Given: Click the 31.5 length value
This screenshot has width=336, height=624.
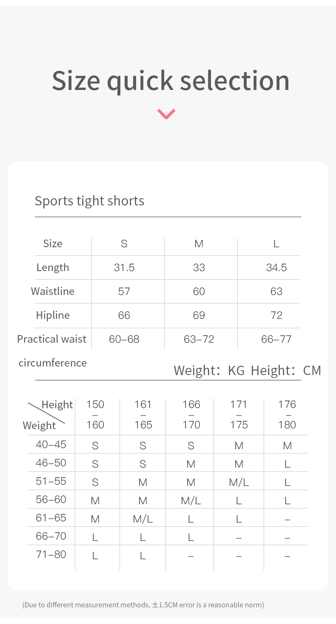Looking at the screenshot, I should click(124, 267).
